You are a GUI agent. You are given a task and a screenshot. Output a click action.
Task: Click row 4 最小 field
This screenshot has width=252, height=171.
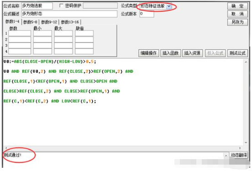(x=42, y=51)
